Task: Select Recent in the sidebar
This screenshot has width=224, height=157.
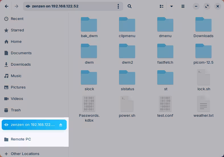Action: pyautogui.click(x=17, y=19)
